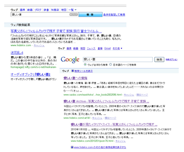Open Google result 愛しい妻への懺悔
The width and height of the screenshot is (184, 152).
[x=75, y=78]
